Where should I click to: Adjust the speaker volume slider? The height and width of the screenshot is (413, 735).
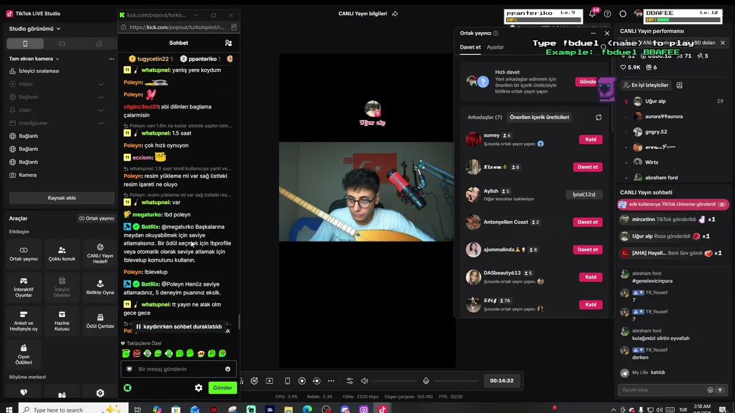(395, 381)
